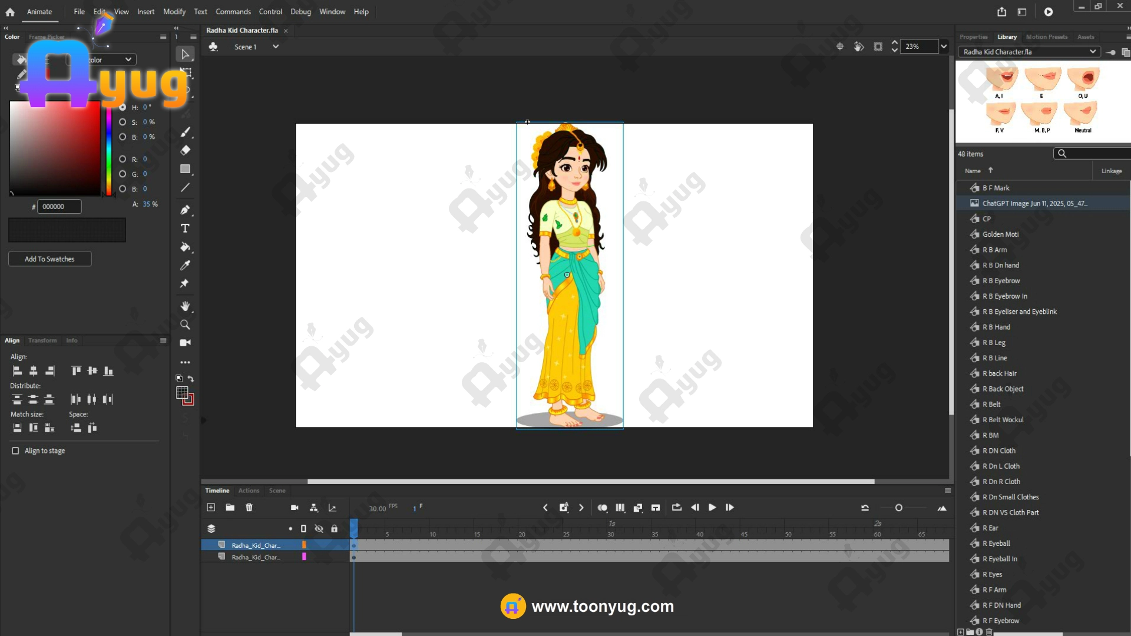The height and width of the screenshot is (636, 1131).
Task: Select the Eraser tool
Action: (x=185, y=150)
